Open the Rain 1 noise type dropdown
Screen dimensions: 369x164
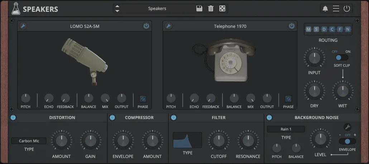pos(286,129)
